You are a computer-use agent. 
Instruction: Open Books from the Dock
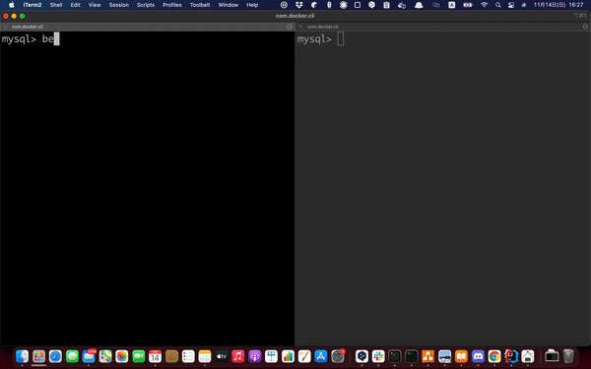coord(461,356)
